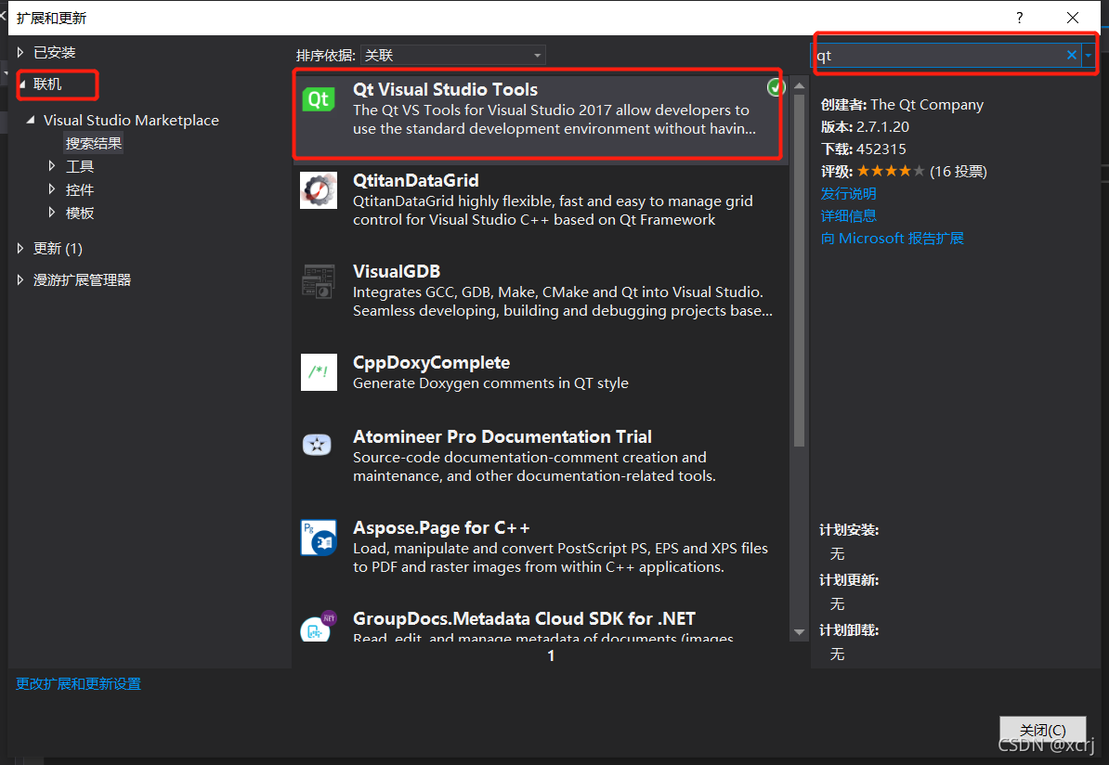Click the 版本: 2.7.1.20 text
1109x765 pixels.
click(x=865, y=127)
